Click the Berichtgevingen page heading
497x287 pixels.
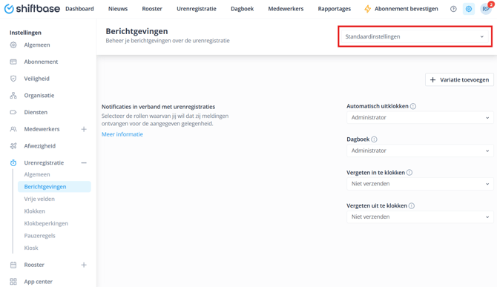(x=137, y=31)
